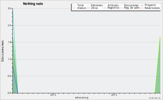This screenshot has width=163, height=100.
Task: Click the 2.4 y-axis value
Action: 9,25
